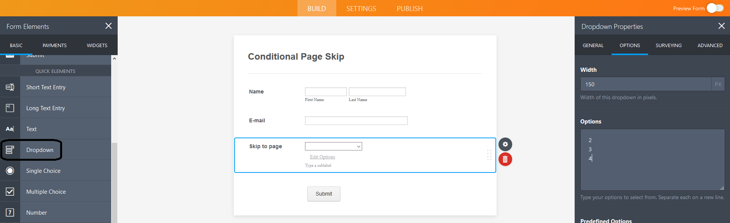730x223 pixels.
Task: Click the E-mail input field
Action: tap(356, 121)
